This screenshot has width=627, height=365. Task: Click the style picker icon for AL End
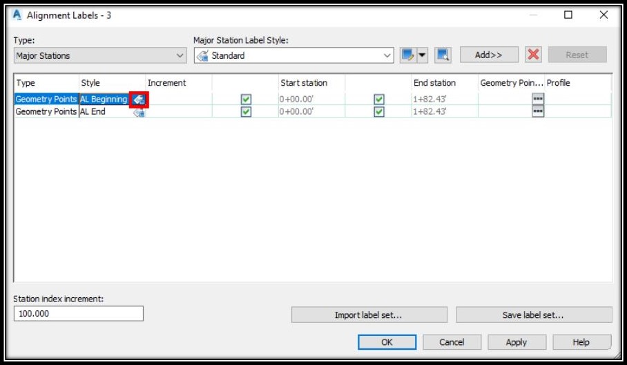139,112
